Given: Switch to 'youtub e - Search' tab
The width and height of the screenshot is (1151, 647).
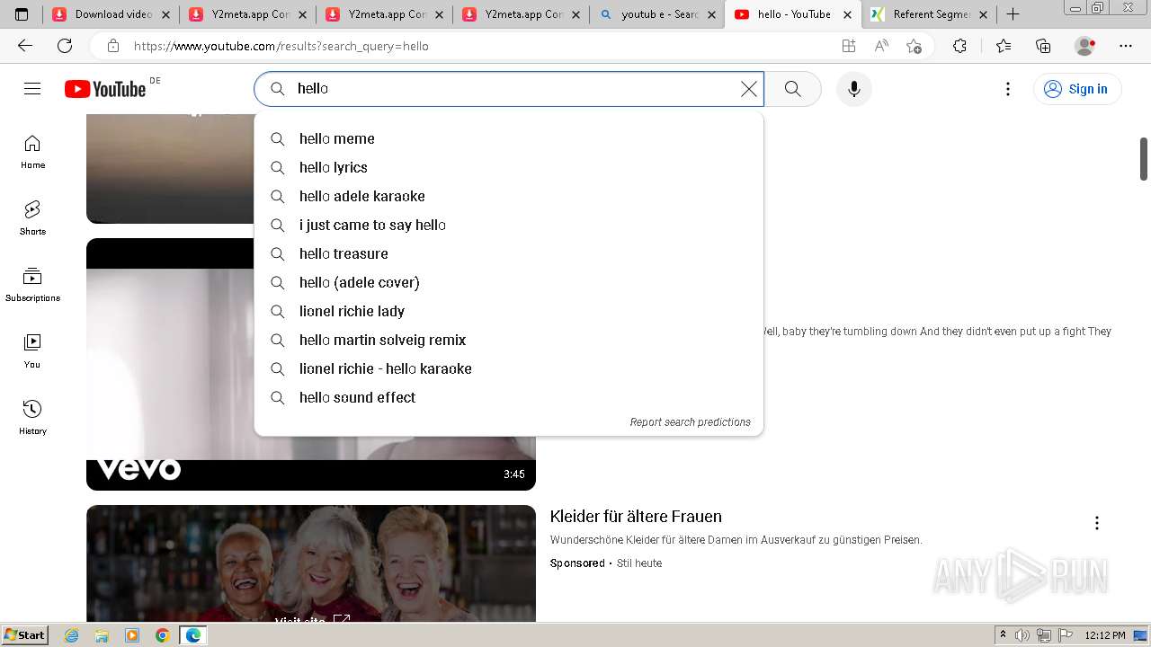Looking at the screenshot, I should [x=657, y=14].
